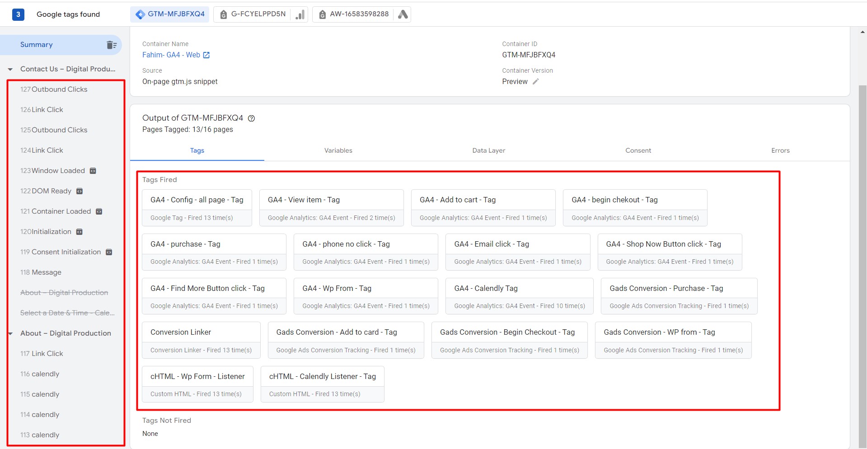Select event 117 Link Click

pos(42,354)
